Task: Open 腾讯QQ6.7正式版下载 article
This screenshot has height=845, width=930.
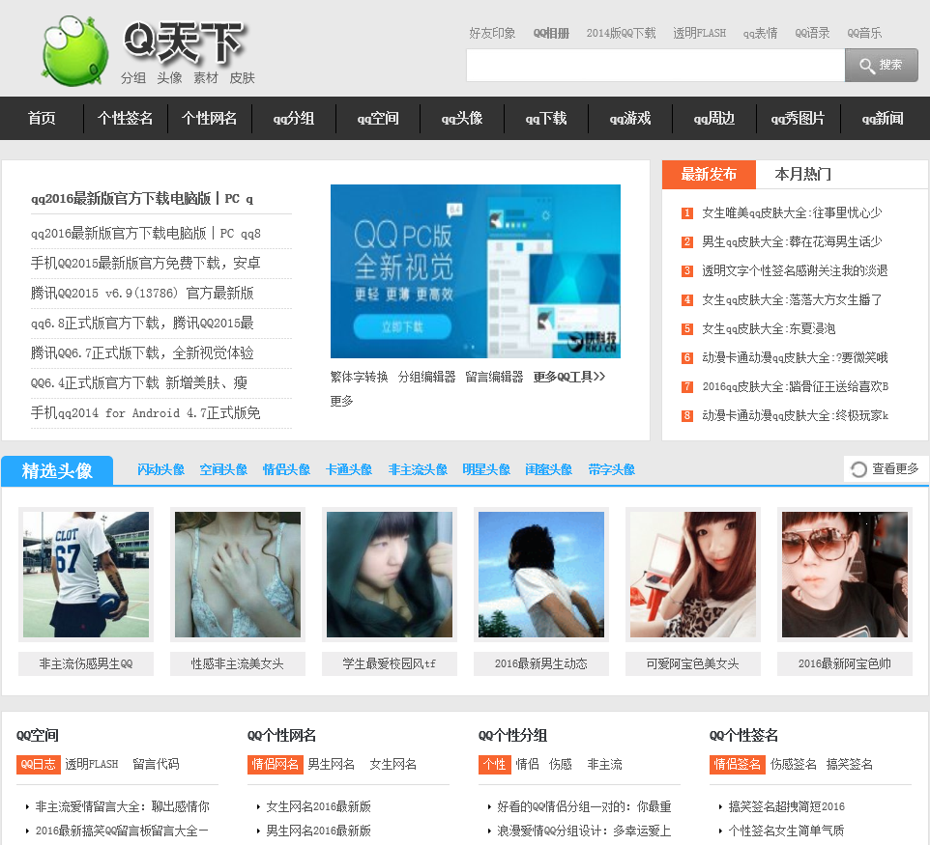Action: [142, 353]
